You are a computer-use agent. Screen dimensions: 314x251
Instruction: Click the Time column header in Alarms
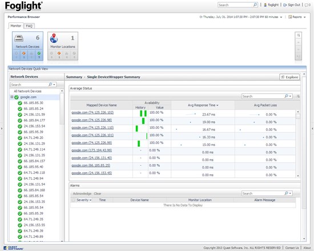click(x=102, y=200)
